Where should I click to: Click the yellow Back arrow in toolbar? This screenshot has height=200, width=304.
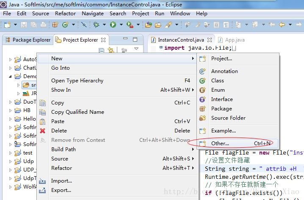click(x=282, y=25)
